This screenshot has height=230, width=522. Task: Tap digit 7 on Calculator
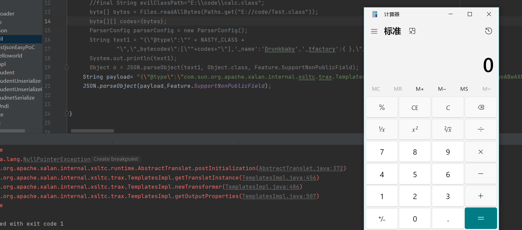[382, 152]
